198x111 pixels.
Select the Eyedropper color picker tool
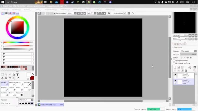point(18,78)
